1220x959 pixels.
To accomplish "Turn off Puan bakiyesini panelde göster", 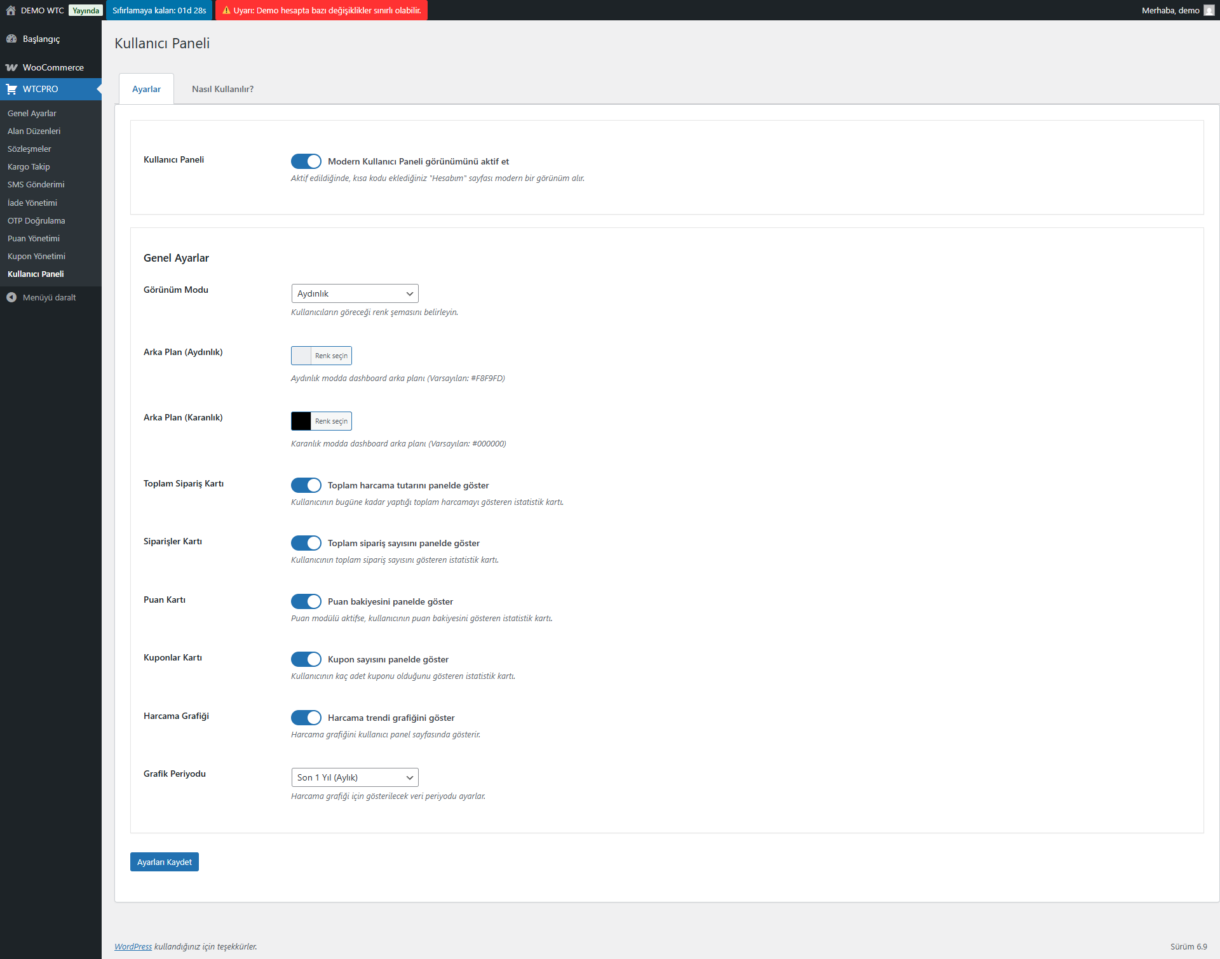I will tap(306, 601).
